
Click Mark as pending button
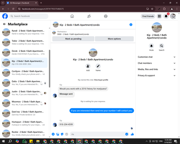click(x=73, y=39)
